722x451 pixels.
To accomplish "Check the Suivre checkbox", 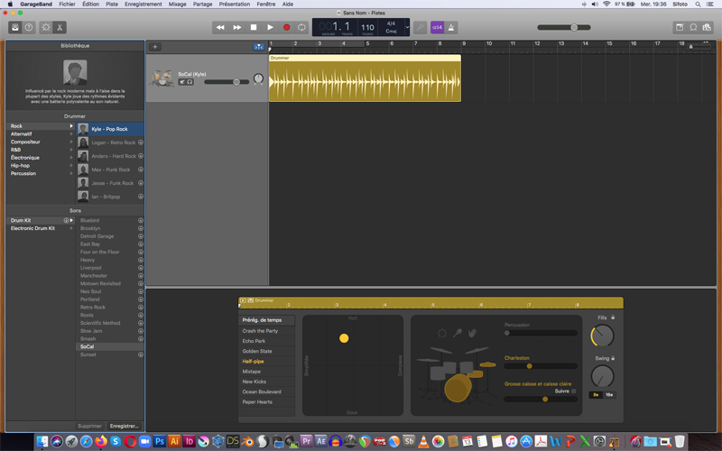I will [x=573, y=391].
